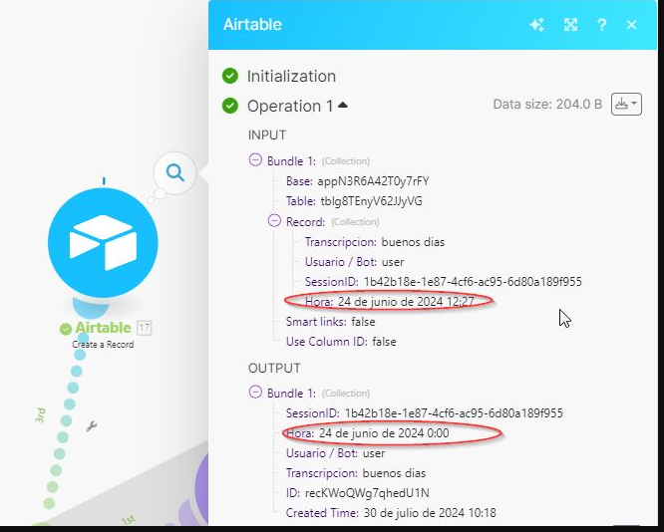The image size is (664, 532).
Task: Select the Airtable module circle icon
Action: tap(103, 243)
